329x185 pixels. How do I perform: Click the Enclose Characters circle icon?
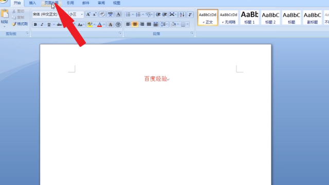pos(118,25)
